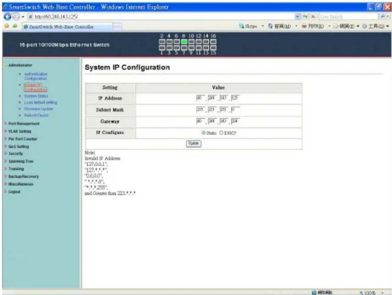
Task: Click the Logout menu item
Action: pyautogui.click(x=12, y=192)
